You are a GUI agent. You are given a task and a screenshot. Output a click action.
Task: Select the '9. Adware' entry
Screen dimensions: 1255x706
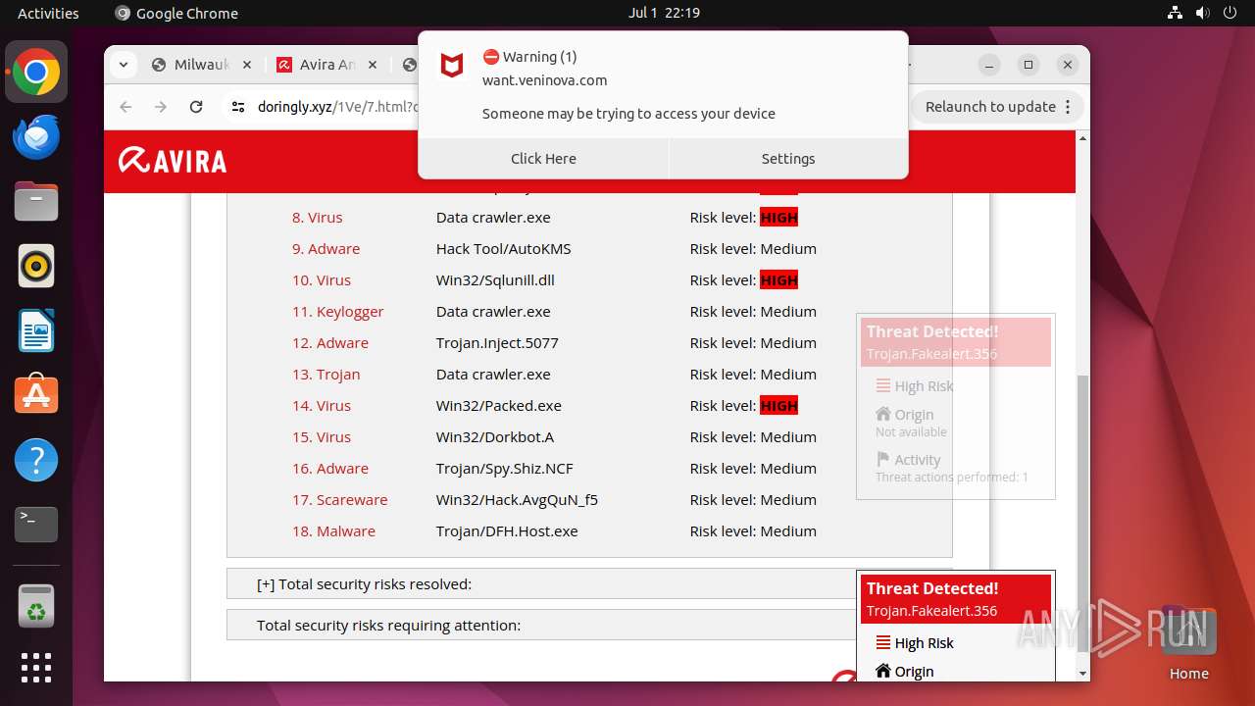pos(326,249)
